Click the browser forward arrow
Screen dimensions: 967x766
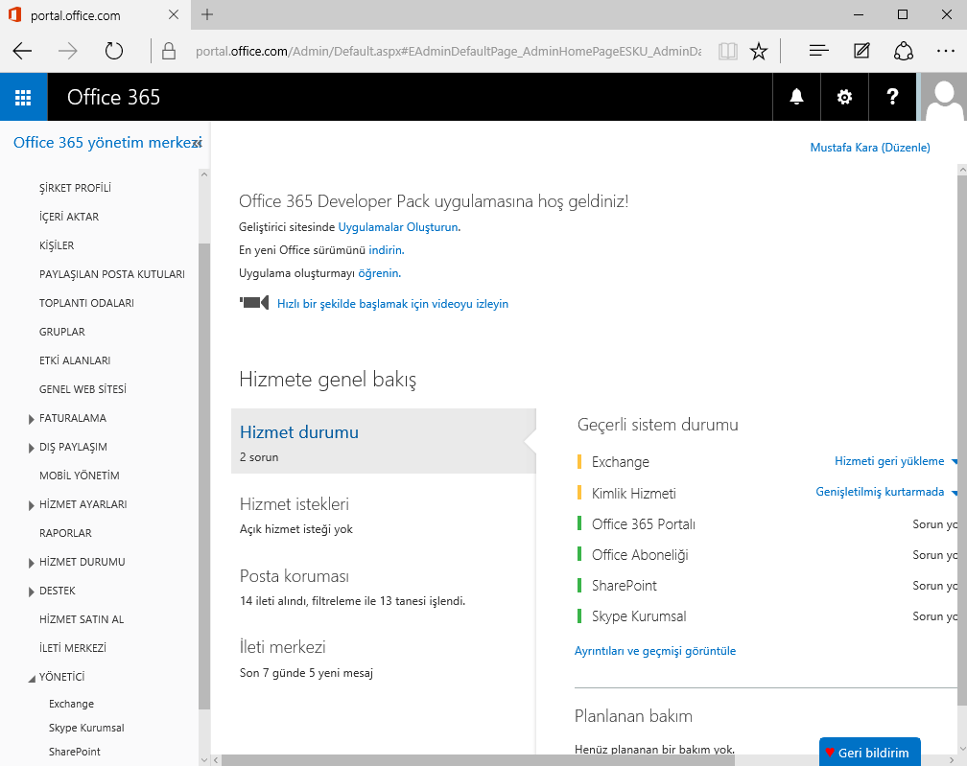[x=68, y=51]
